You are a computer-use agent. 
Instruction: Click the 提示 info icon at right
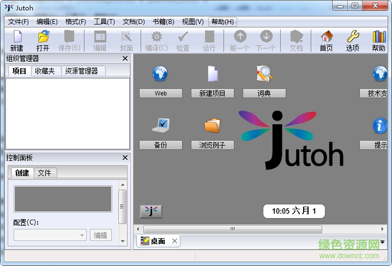pyautogui.click(x=380, y=125)
